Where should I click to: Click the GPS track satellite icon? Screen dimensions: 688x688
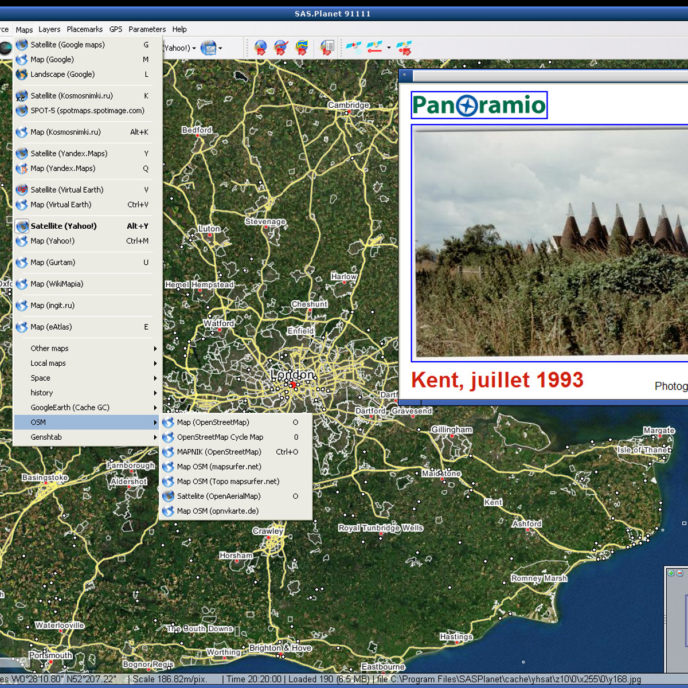pyautogui.click(x=374, y=48)
